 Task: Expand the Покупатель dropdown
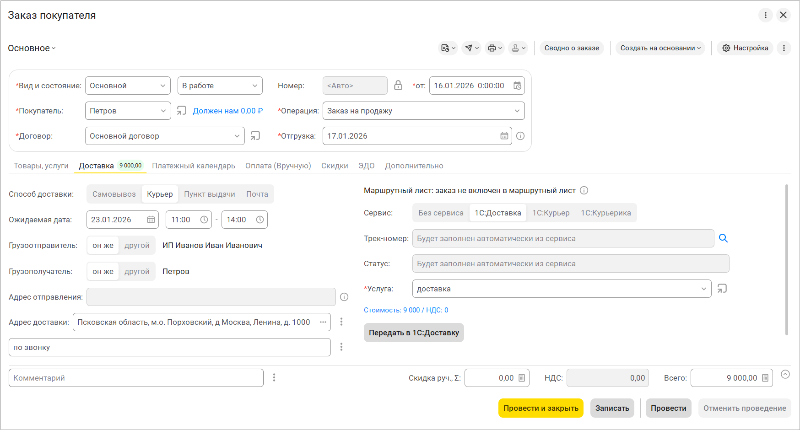163,111
